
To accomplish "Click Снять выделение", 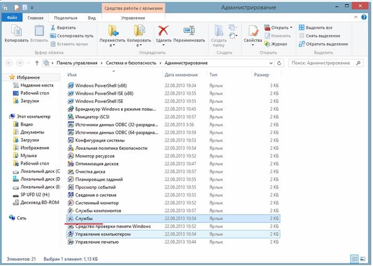I will (320, 36).
